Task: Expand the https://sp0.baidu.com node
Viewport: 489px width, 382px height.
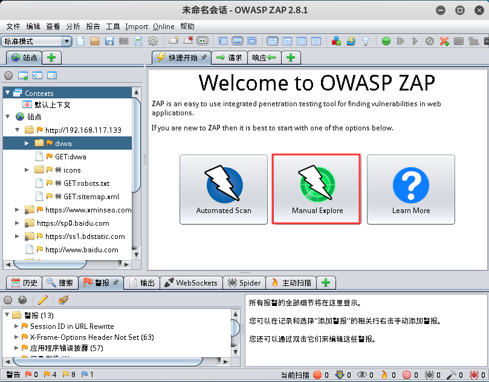Action: [x=17, y=223]
